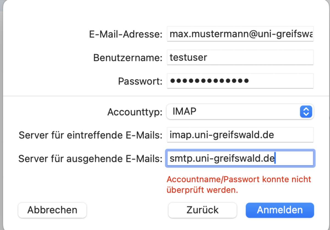Click the red "überprüft werden." error text

[x=202, y=190]
